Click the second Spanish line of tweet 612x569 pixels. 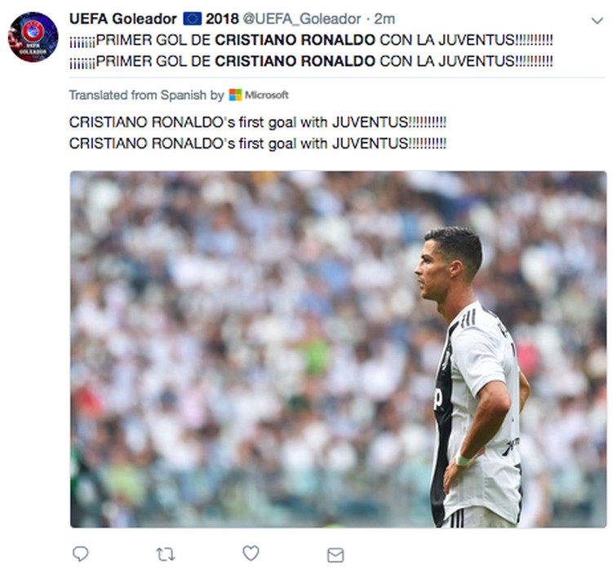(311, 61)
